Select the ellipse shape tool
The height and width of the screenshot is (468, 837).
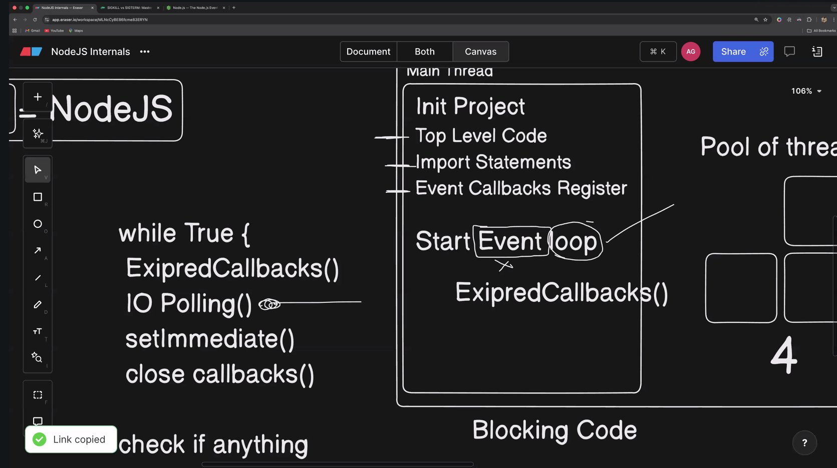tap(38, 224)
